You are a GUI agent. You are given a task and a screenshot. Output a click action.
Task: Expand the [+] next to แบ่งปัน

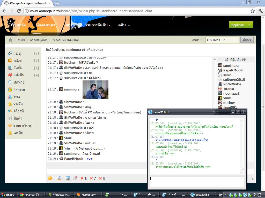pyautogui.click(x=36, y=75)
